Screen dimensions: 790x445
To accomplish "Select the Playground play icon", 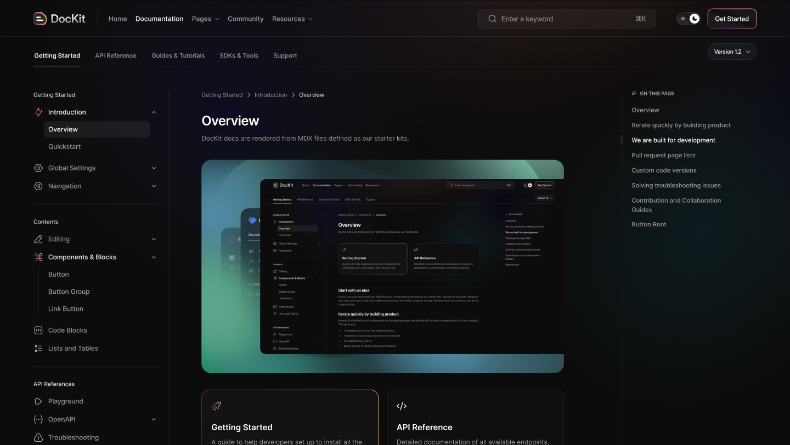I will point(38,401).
